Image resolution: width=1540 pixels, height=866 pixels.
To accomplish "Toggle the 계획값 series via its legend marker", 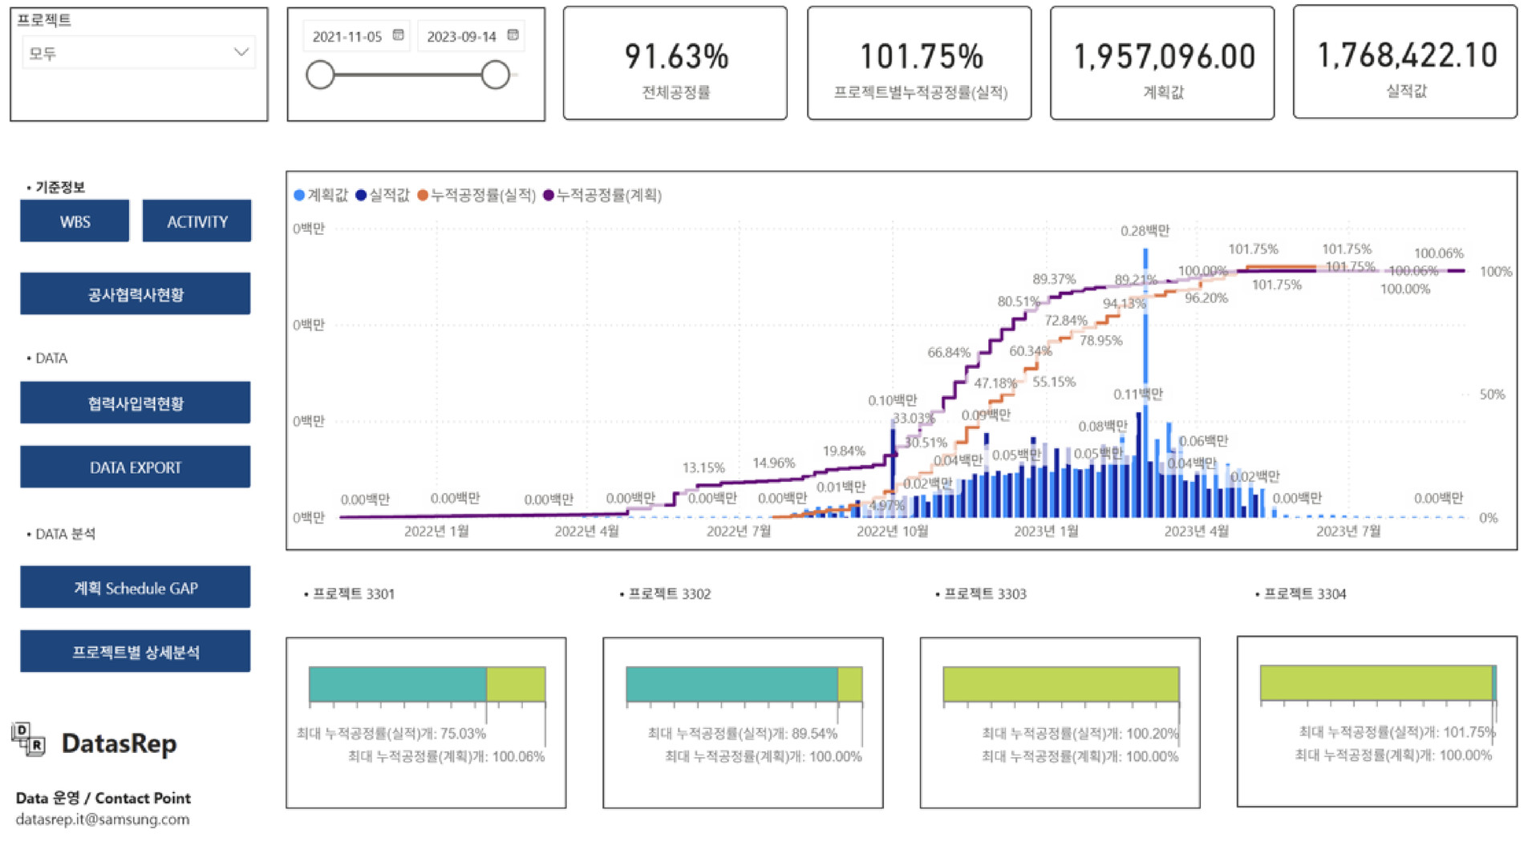I will tap(299, 195).
